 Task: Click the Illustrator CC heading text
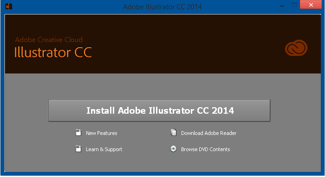[x=53, y=52]
